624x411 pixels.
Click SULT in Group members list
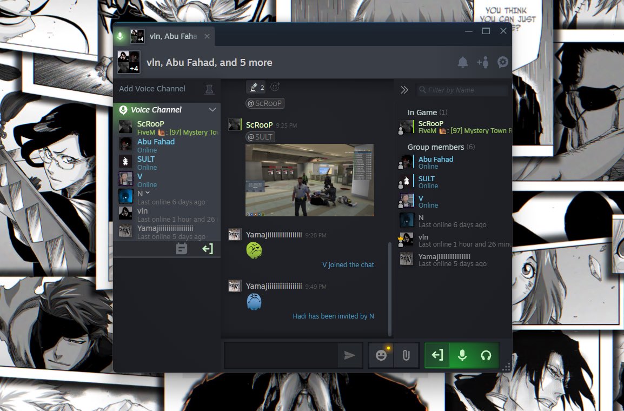tap(454, 182)
